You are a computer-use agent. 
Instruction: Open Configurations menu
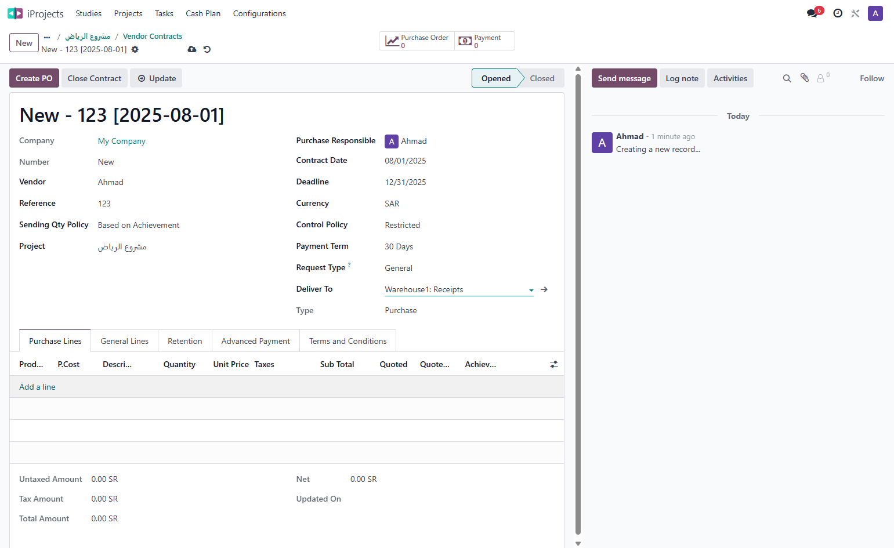tap(259, 13)
